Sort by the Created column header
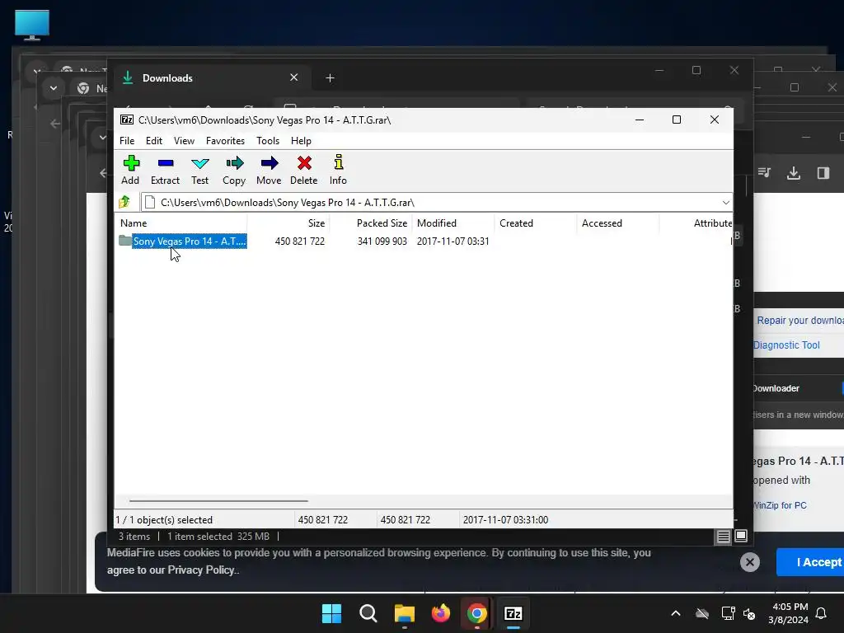 click(x=536, y=223)
